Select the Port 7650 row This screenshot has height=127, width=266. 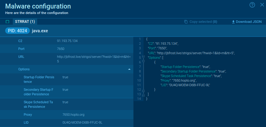coord(66,49)
